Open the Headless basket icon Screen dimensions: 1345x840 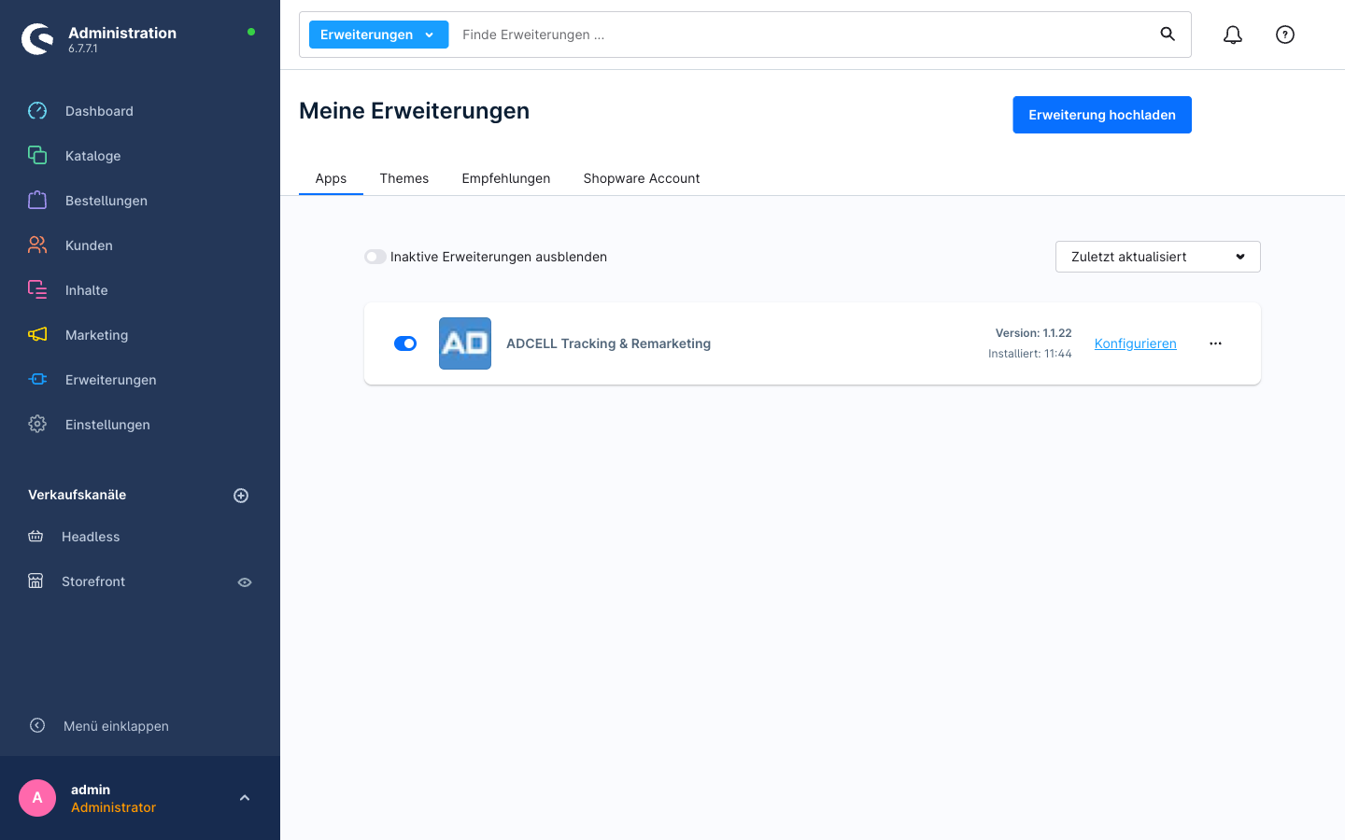35,537
